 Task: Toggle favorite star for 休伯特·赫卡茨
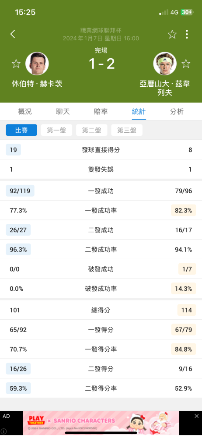[16, 64]
